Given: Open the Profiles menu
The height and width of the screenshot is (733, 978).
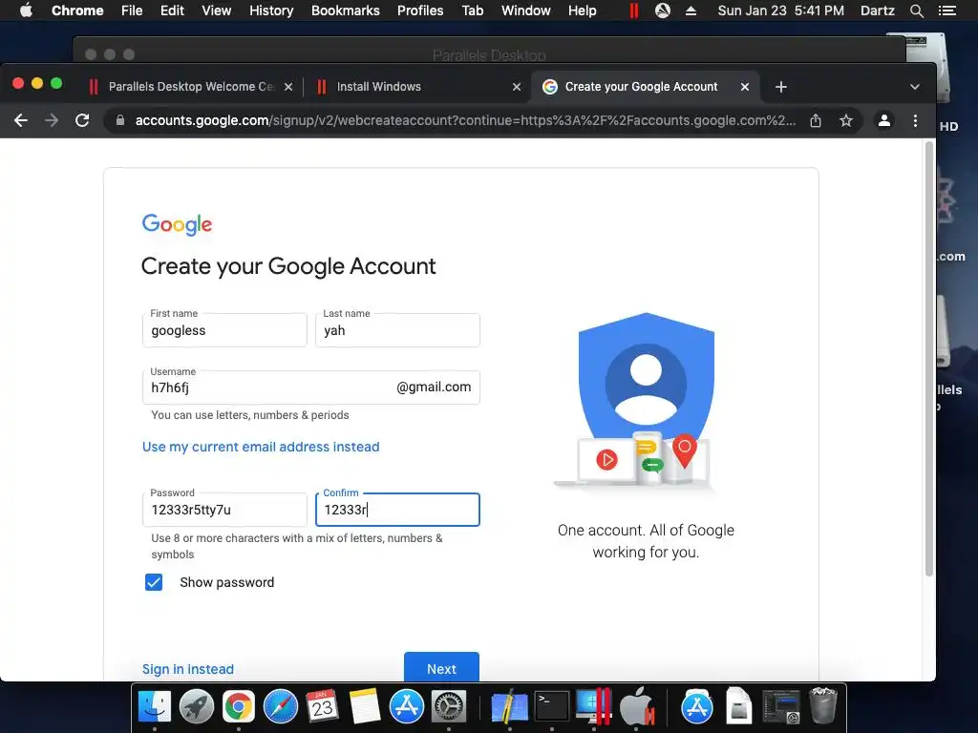Looking at the screenshot, I should (x=420, y=10).
